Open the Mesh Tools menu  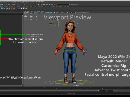pyautogui.click(x=10, y=3)
